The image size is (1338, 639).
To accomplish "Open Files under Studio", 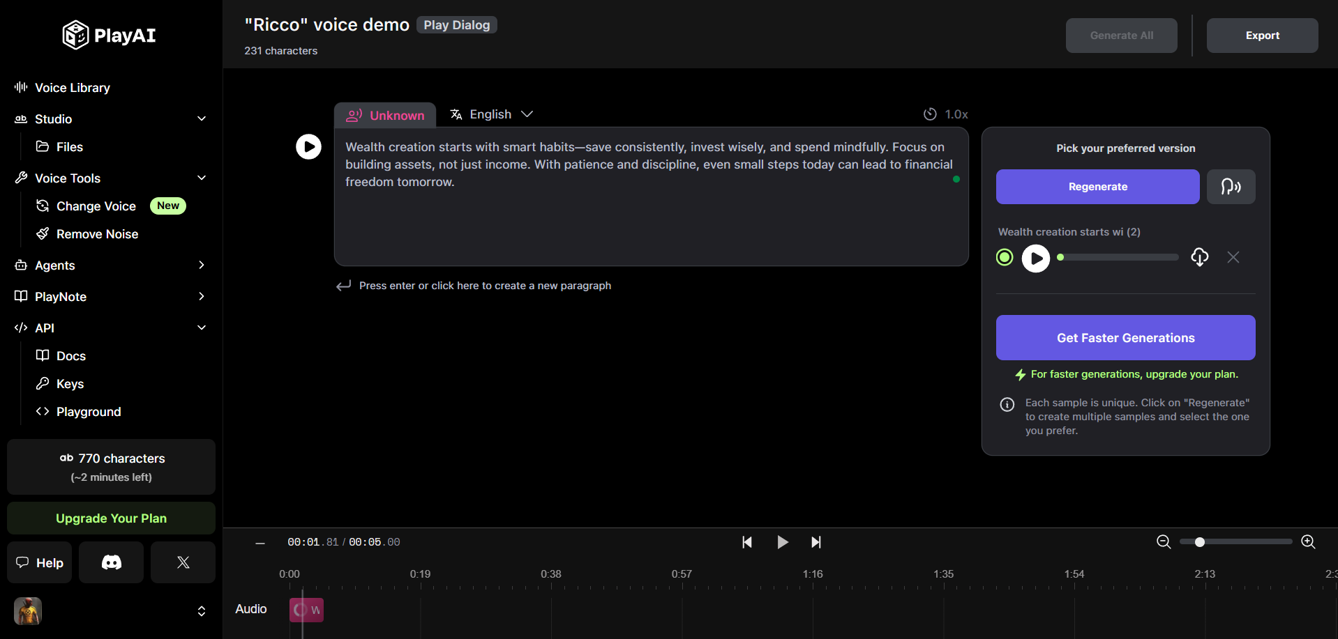I will (70, 147).
